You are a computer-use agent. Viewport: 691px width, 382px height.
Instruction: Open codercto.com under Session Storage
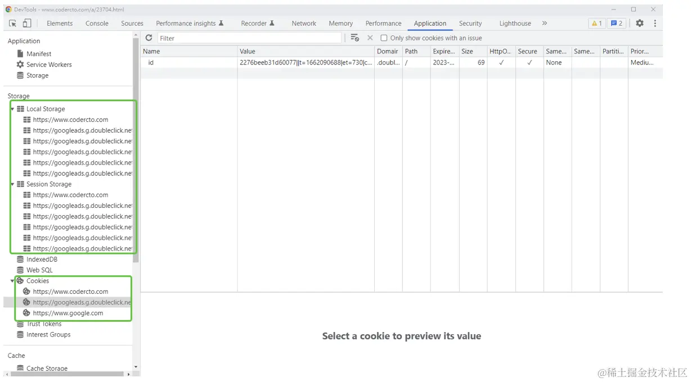(x=70, y=195)
